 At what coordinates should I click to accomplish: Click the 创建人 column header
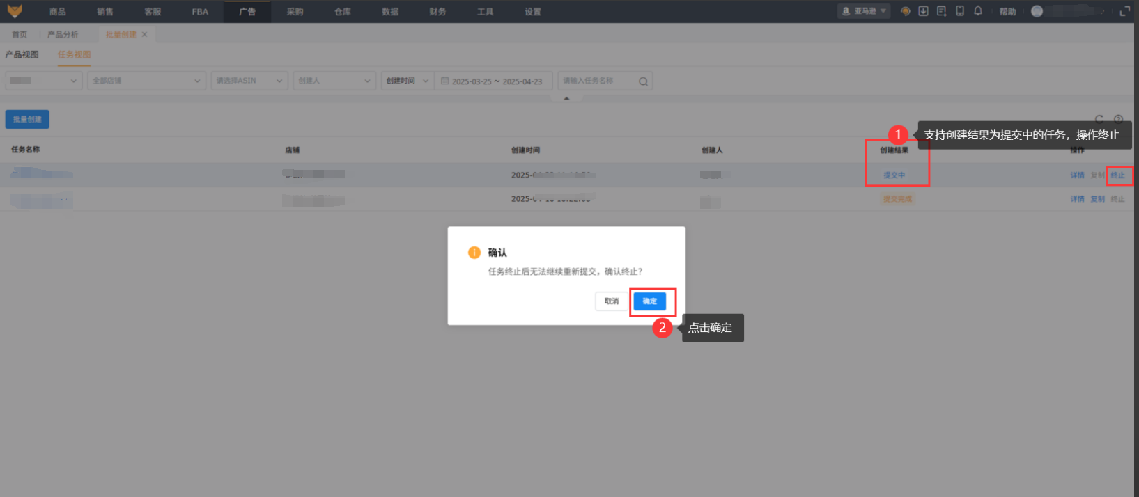tap(712, 150)
